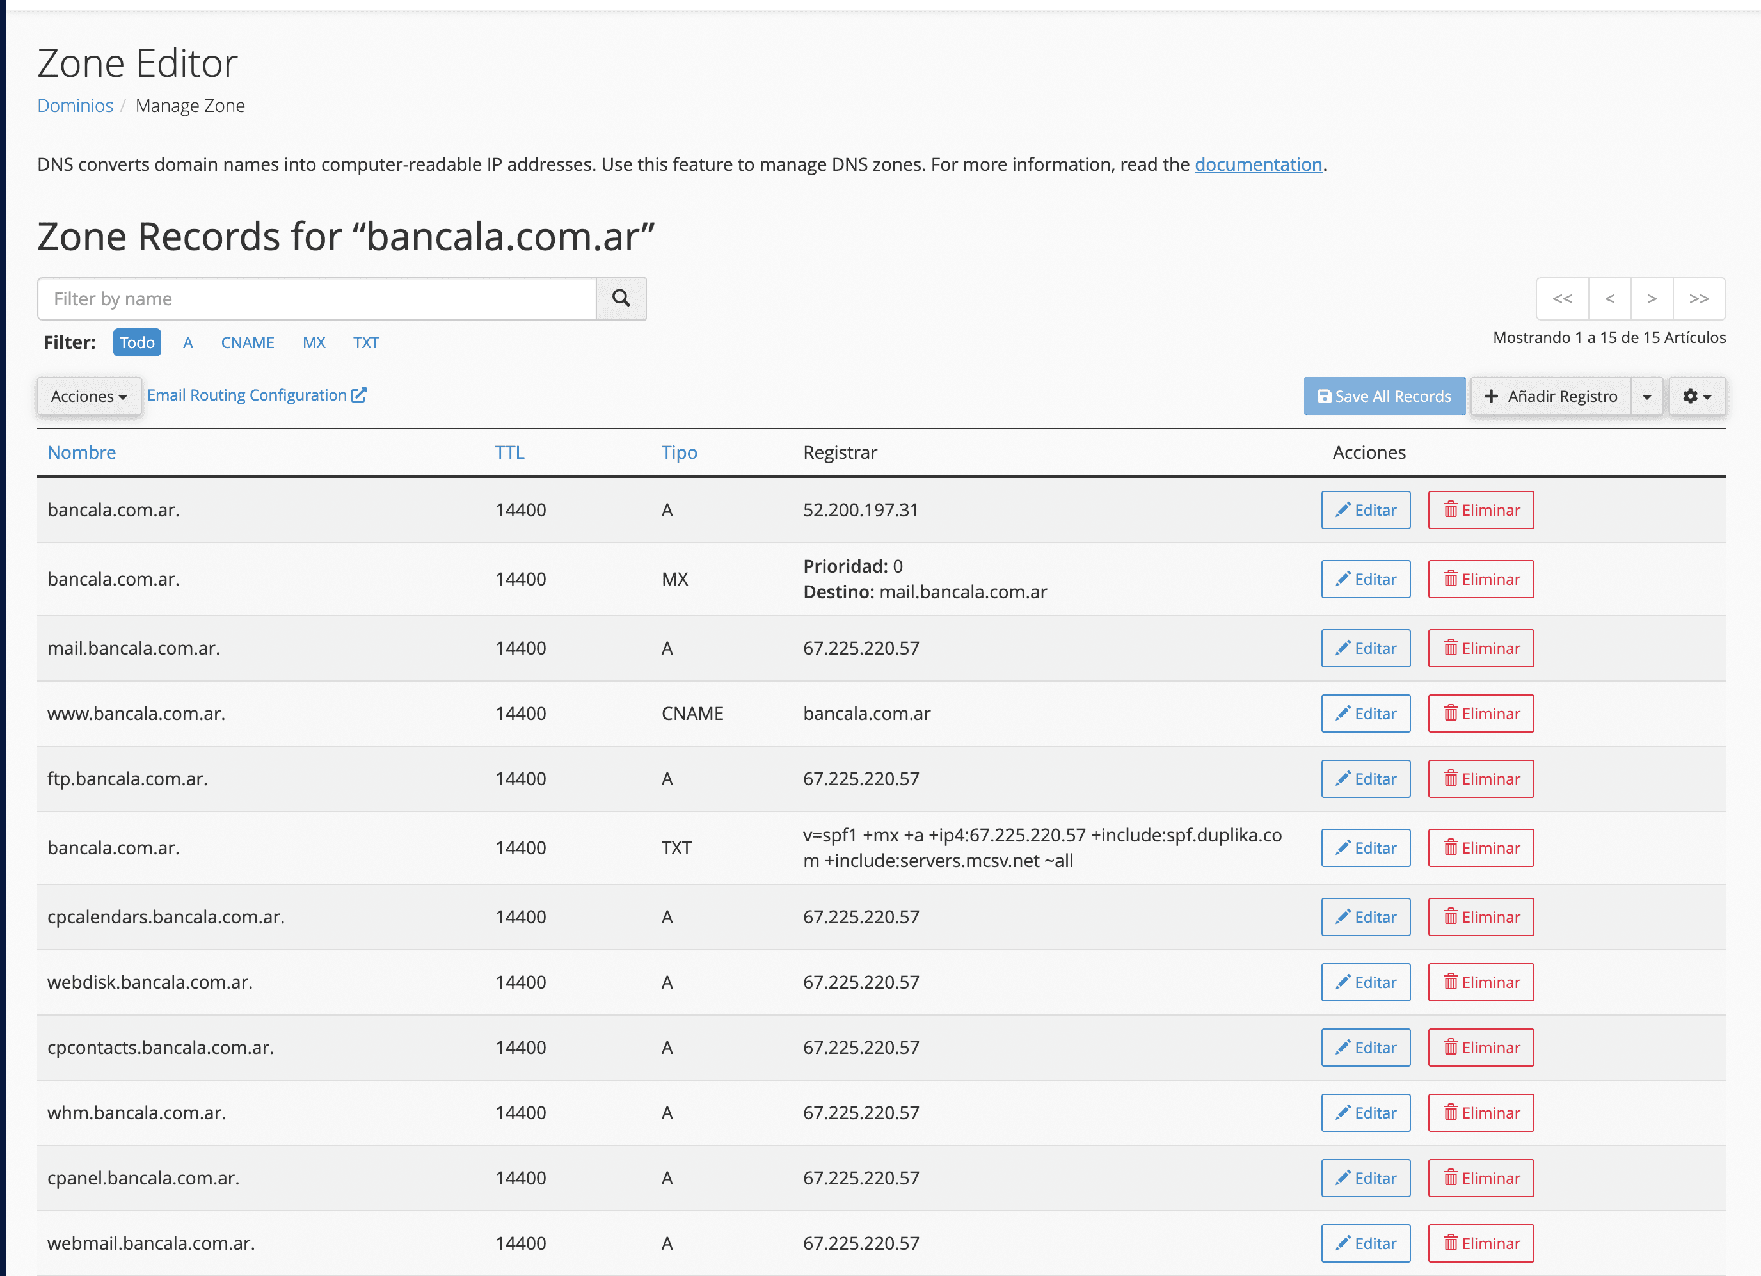Click "Mostrando 1 a 15 de 15 Artículos" text

[x=1609, y=337]
